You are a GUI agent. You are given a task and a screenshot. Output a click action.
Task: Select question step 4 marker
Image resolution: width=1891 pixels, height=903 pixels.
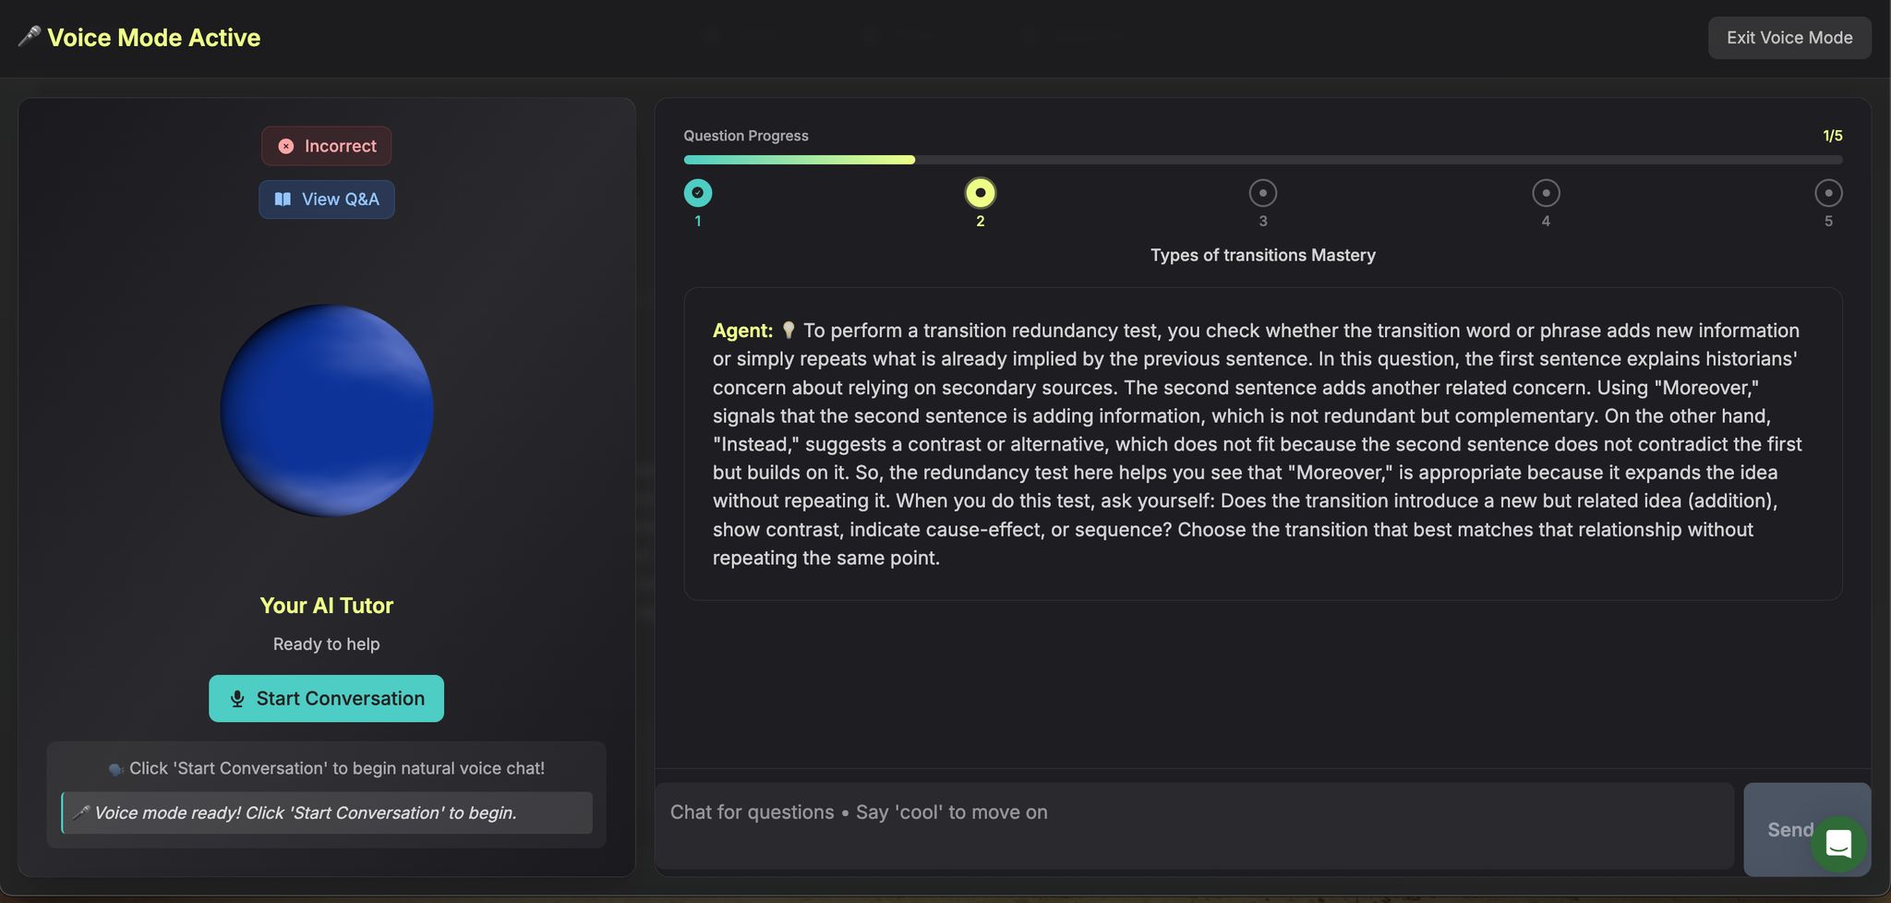click(1546, 193)
